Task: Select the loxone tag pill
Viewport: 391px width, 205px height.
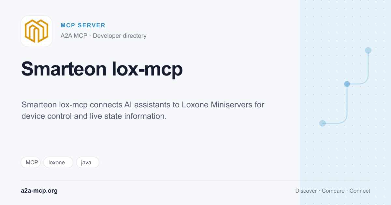Action: [58, 162]
